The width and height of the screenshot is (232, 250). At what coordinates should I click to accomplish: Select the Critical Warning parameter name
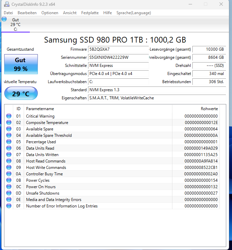pos(40,116)
